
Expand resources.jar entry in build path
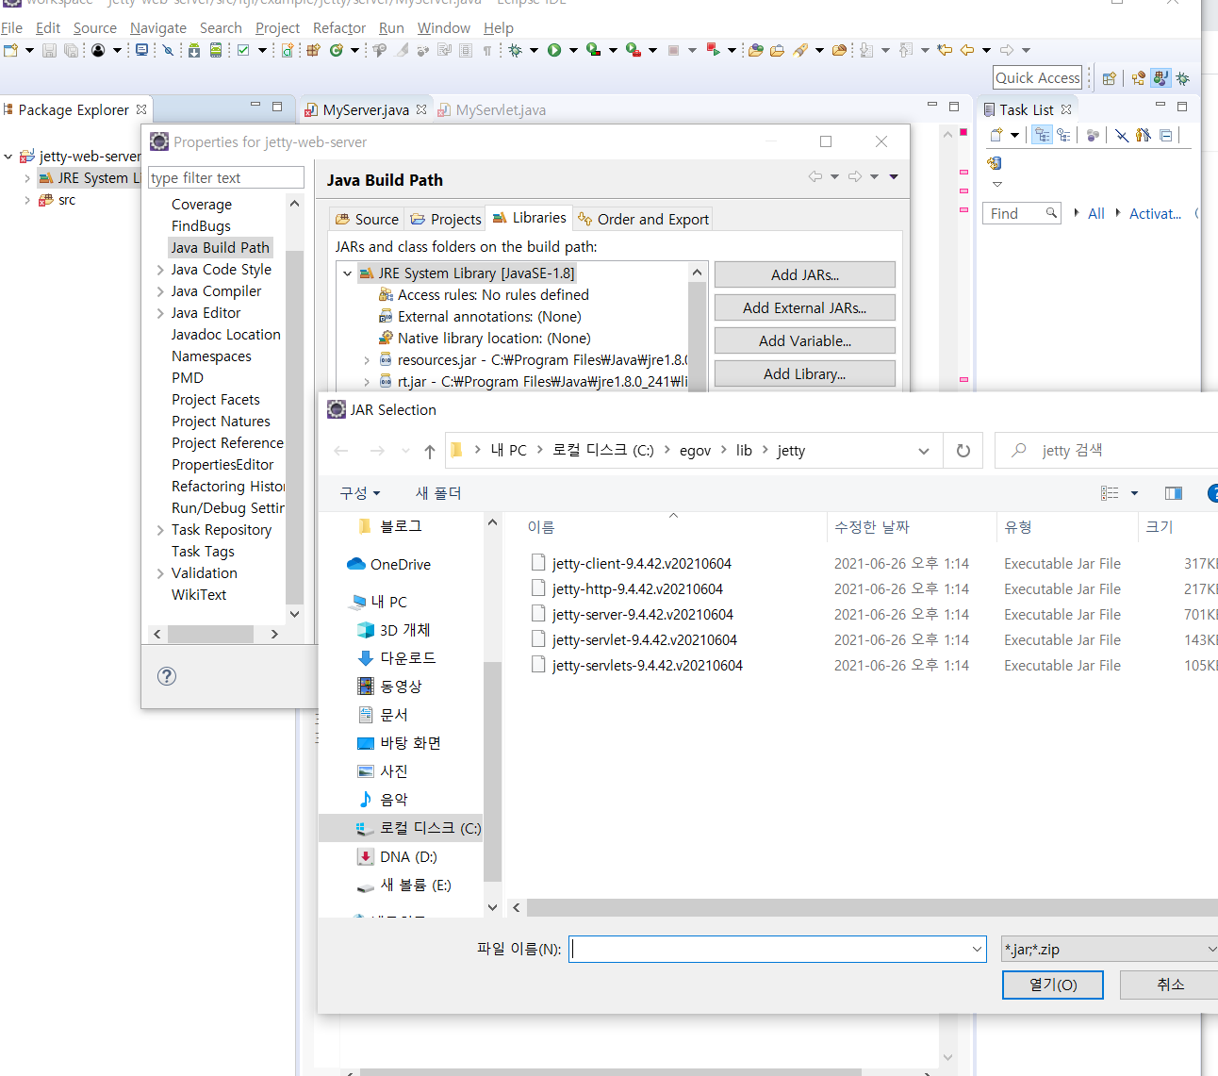(367, 360)
